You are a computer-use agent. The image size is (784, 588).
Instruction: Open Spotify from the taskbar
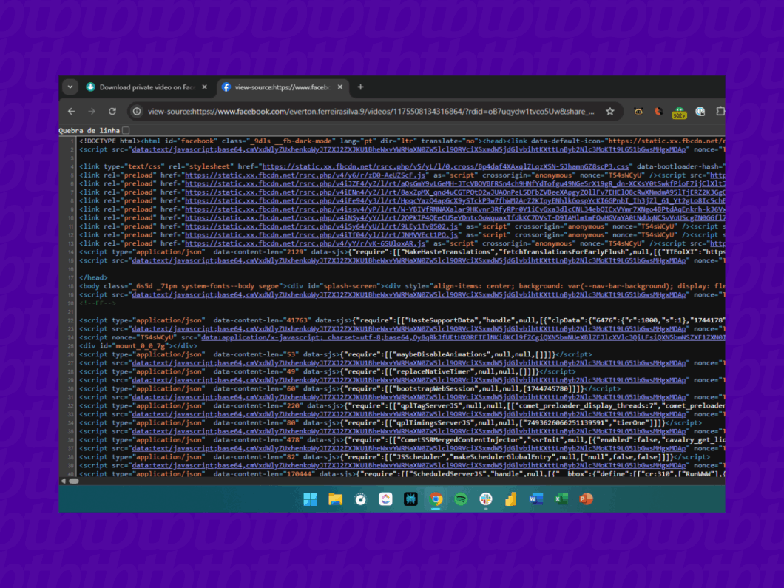(x=461, y=499)
